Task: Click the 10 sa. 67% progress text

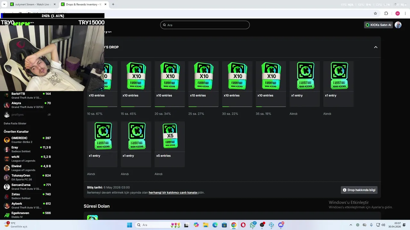Action: (x=95, y=114)
